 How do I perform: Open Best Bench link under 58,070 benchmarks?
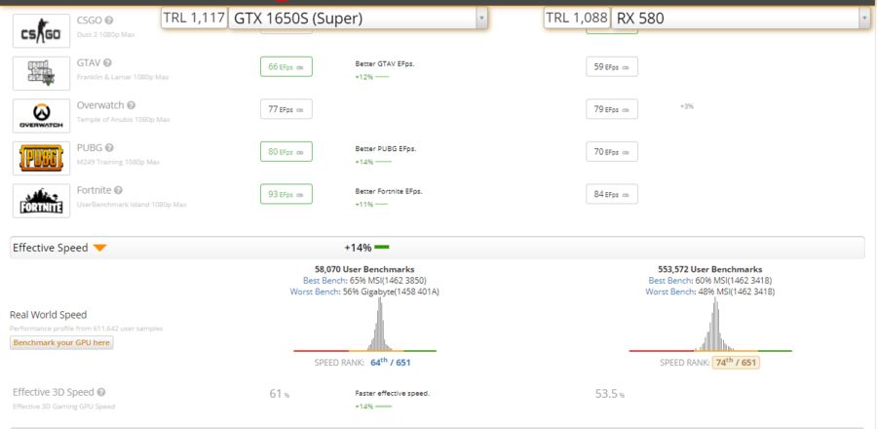[x=324, y=280]
